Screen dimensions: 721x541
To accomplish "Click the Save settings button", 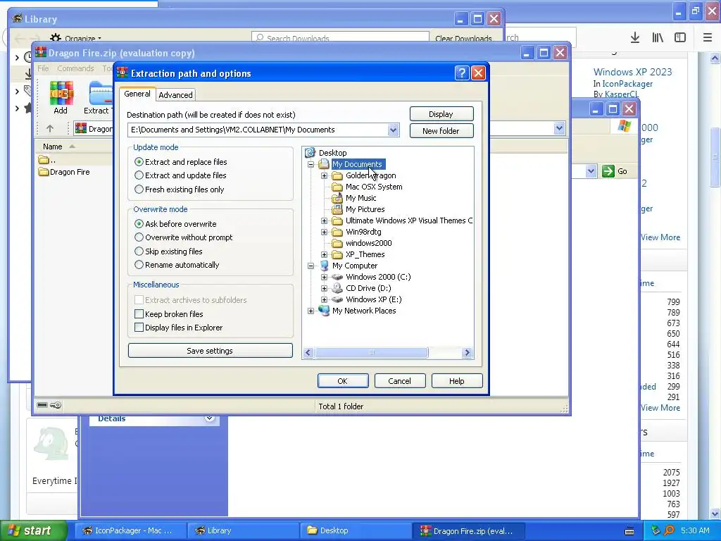I will (210, 351).
